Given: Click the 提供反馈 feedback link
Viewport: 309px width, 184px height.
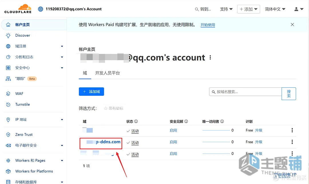Looking at the screenshot, I should pyautogui.click(x=285, y=175).
